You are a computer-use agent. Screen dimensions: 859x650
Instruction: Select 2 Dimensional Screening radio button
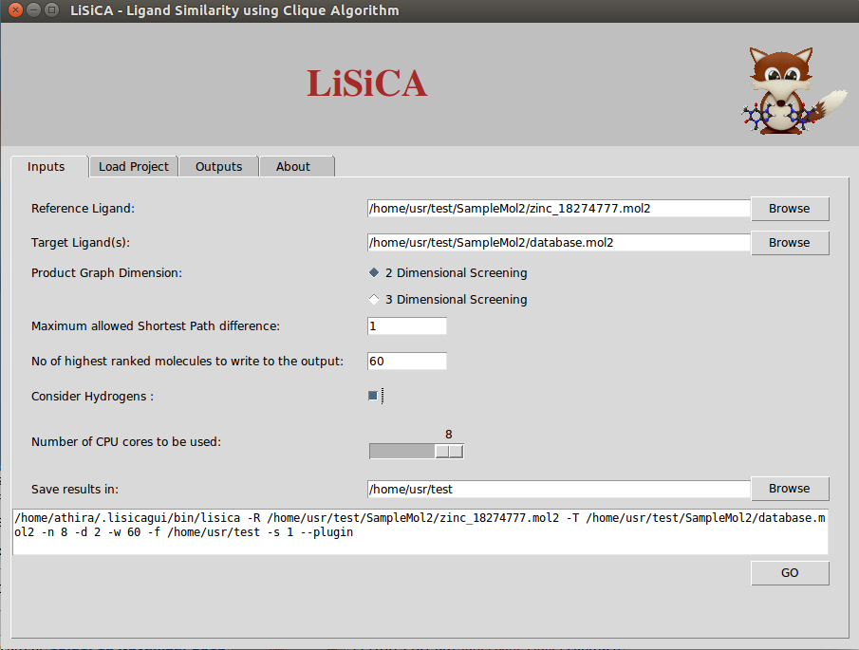373,272
